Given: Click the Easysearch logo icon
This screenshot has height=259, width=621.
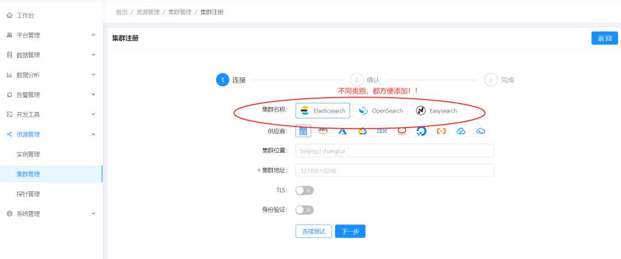Looking at the screenshot, I should tap(421, 111).
